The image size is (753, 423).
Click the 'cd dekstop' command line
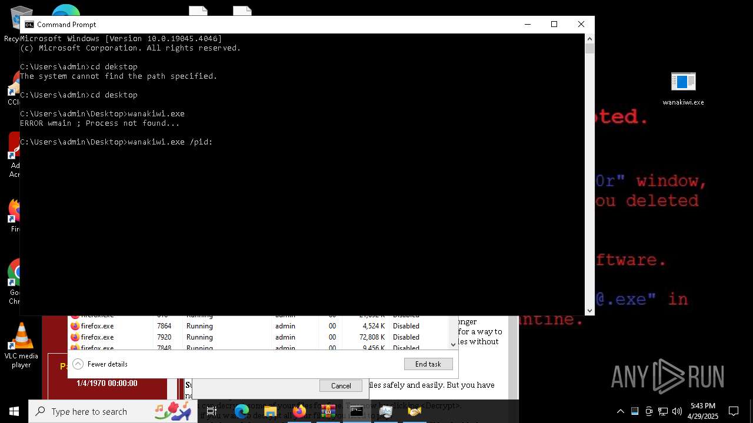pos(79,67)
